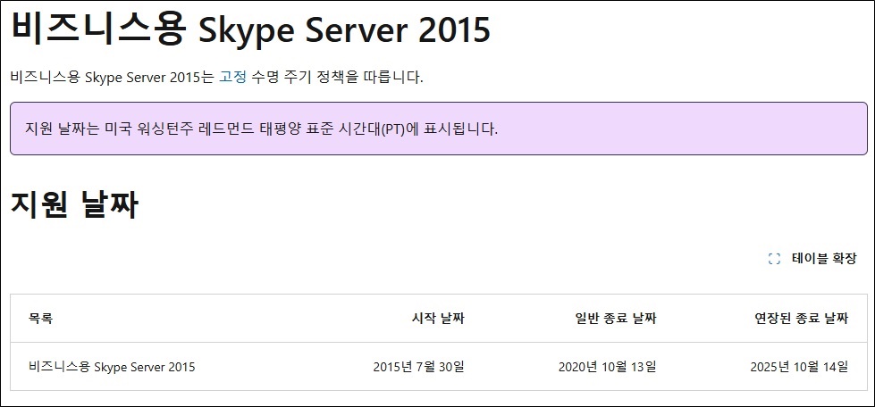Select the 시작 날짜 column header
The width and height of the screenshot is (875, 407).
click(x=438, y=319)
